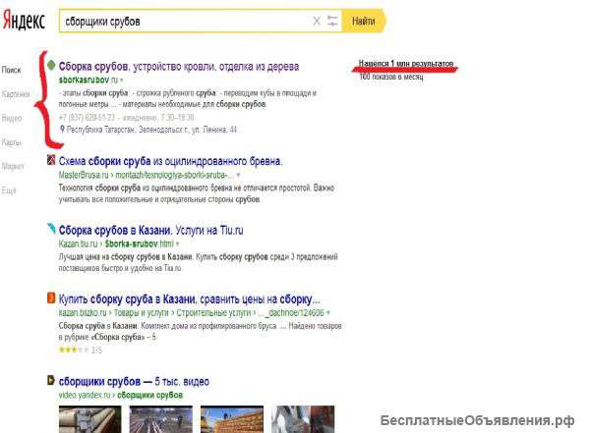The width and height of the screenshot is (590, 433).
Task: Click the Tiu.ru result favicon
Action: click(x=51, y=229)
